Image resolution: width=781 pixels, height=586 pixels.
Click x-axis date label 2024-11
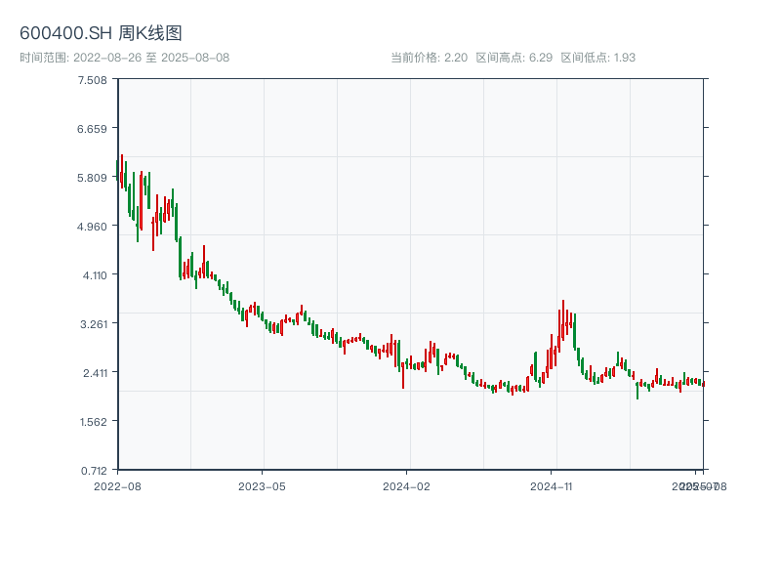tap(551, 486)
